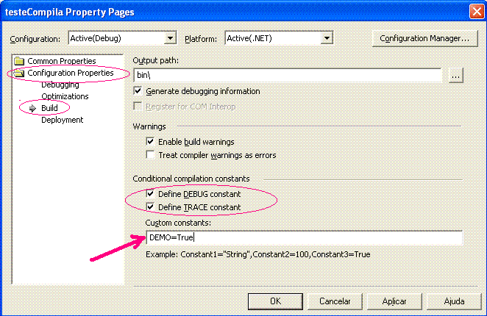Click the output path browse ellipsis button
Viewport: 487px width, 316px height.
pyautogui.click(x=455, y=76)
